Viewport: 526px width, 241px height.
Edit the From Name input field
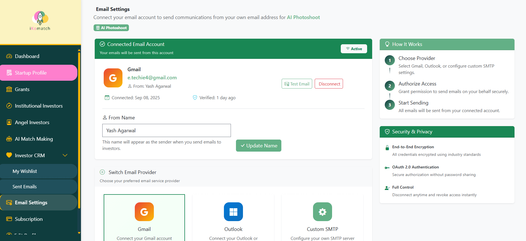pos(166,131)
